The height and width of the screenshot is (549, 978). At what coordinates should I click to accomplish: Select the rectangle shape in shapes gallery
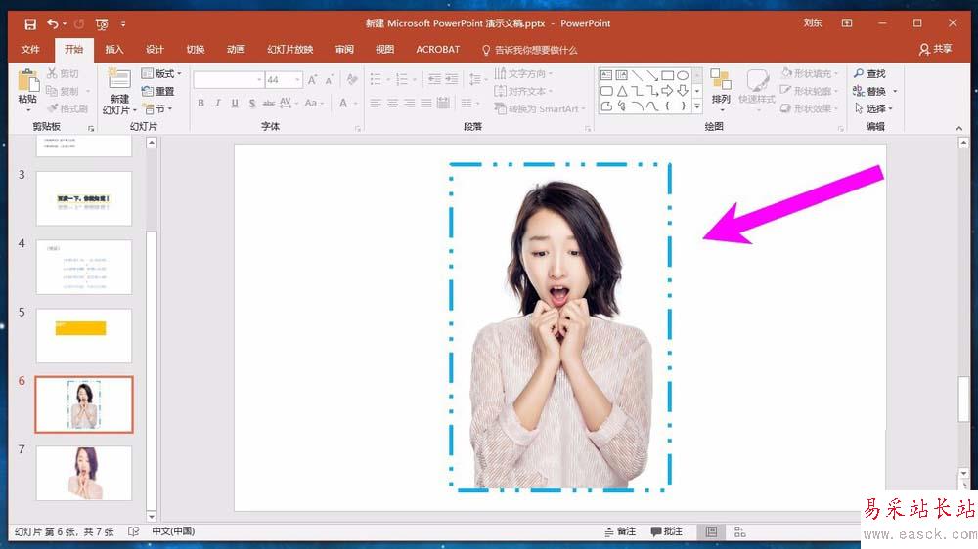667,75
